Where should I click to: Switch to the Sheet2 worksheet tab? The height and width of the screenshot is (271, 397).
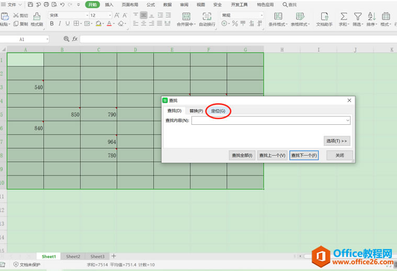[x=73, y=257]
